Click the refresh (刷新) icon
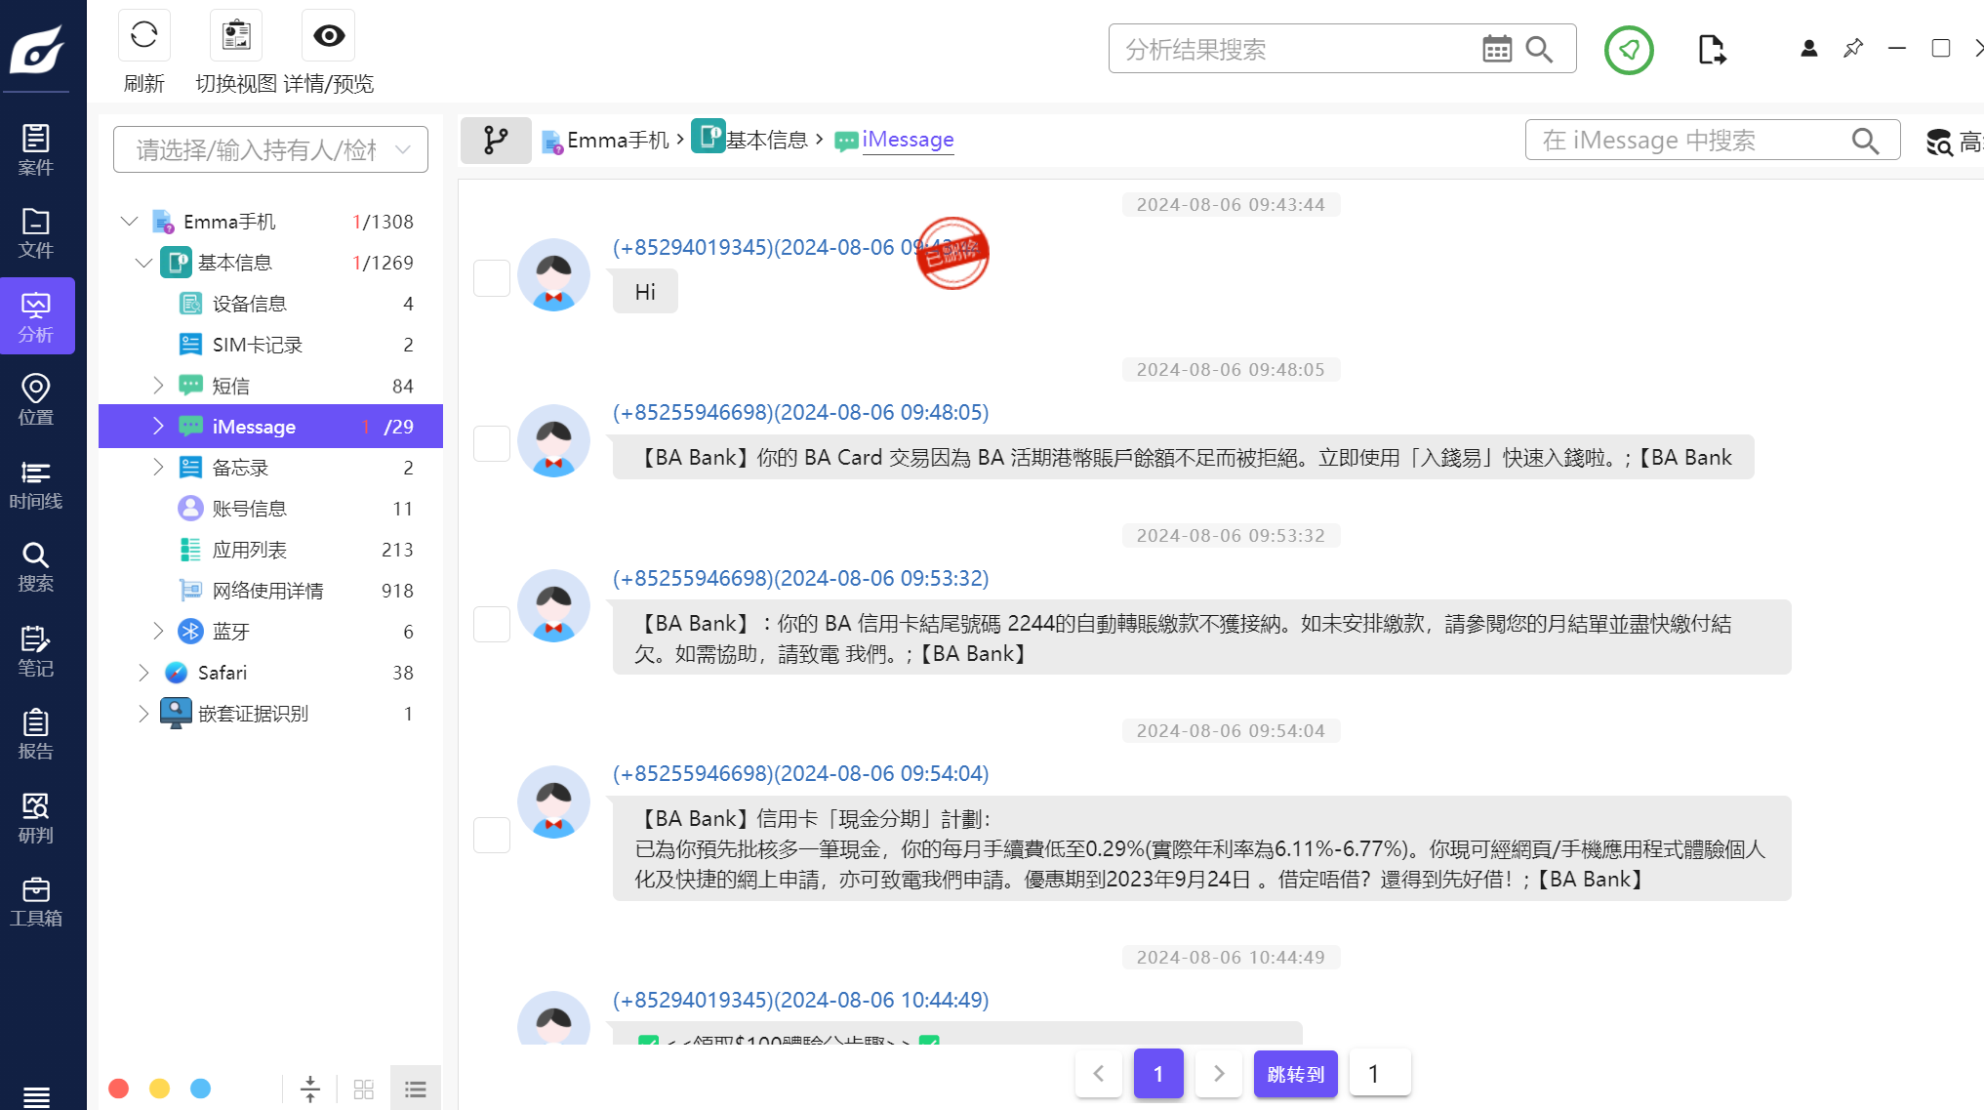 (143, 36)
